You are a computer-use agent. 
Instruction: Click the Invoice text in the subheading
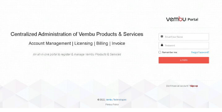[x=118, y=43]
